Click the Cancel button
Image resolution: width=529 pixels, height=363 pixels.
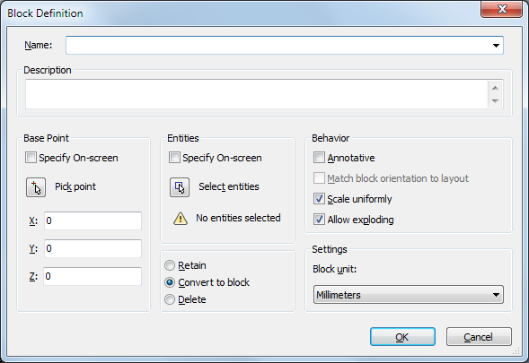click(479, 337)
